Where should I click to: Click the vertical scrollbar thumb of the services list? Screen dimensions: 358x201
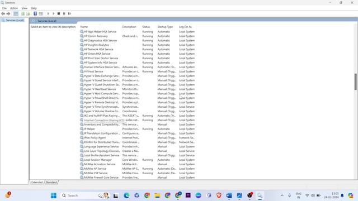pyautogui.click(x=356, y=82)
